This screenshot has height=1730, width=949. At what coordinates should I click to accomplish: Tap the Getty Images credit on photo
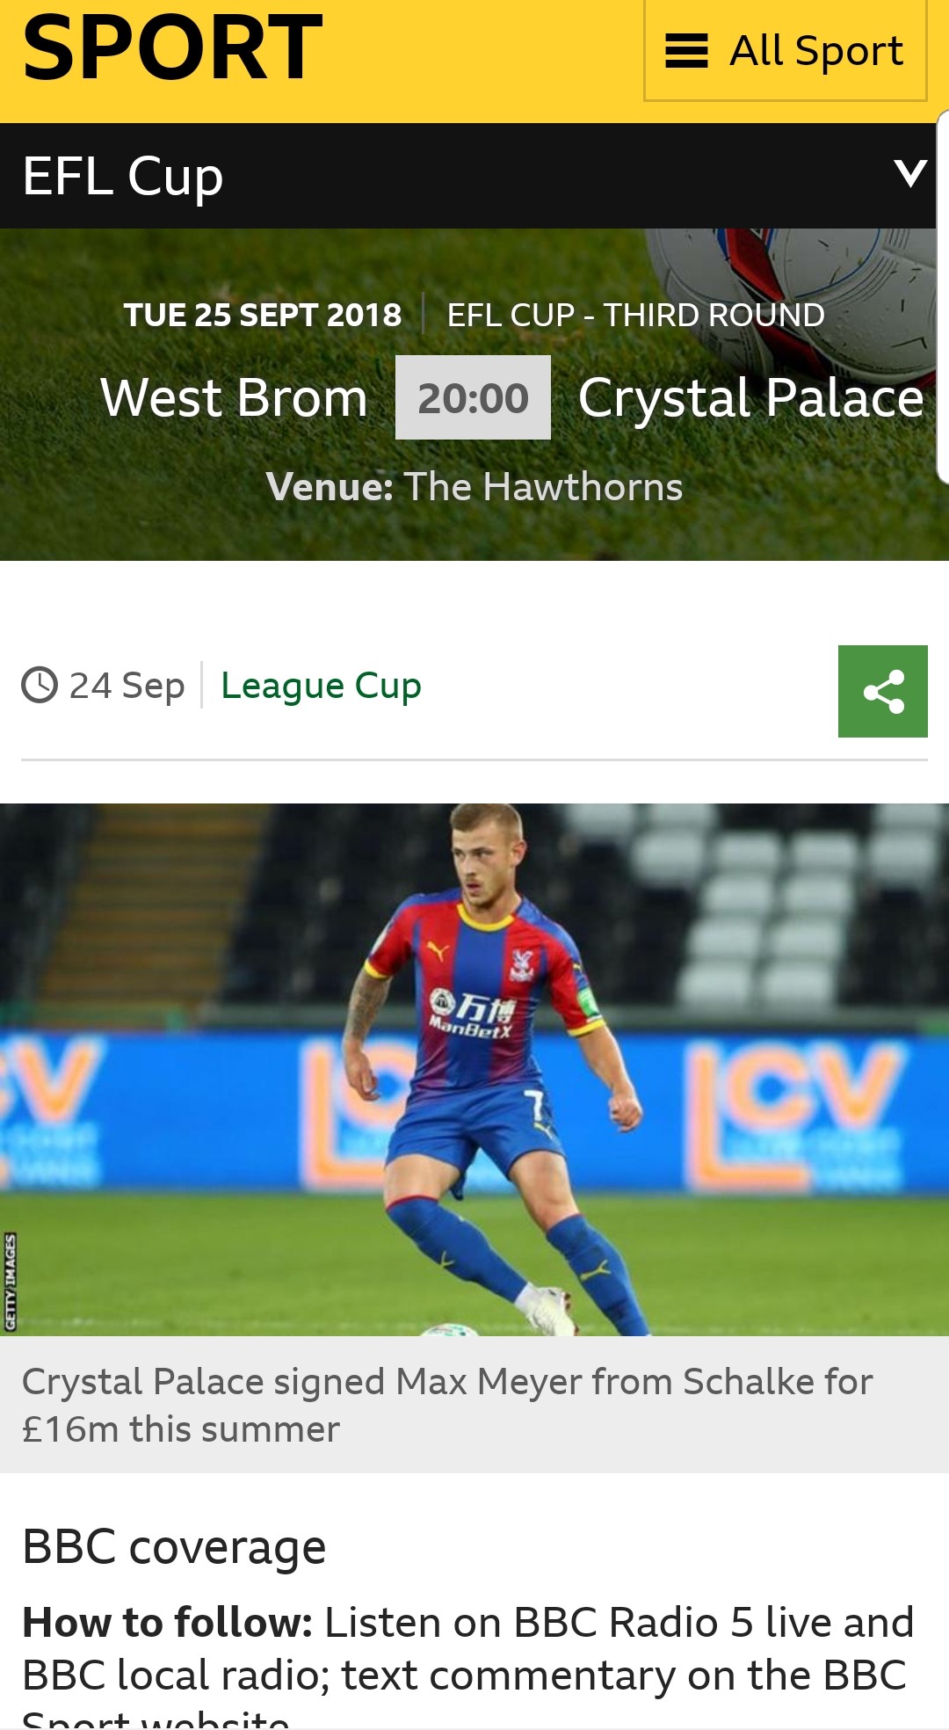pyautogui.click(x=11, y=1283)
